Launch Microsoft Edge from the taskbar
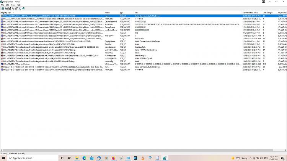 click(x=84, y=158)
